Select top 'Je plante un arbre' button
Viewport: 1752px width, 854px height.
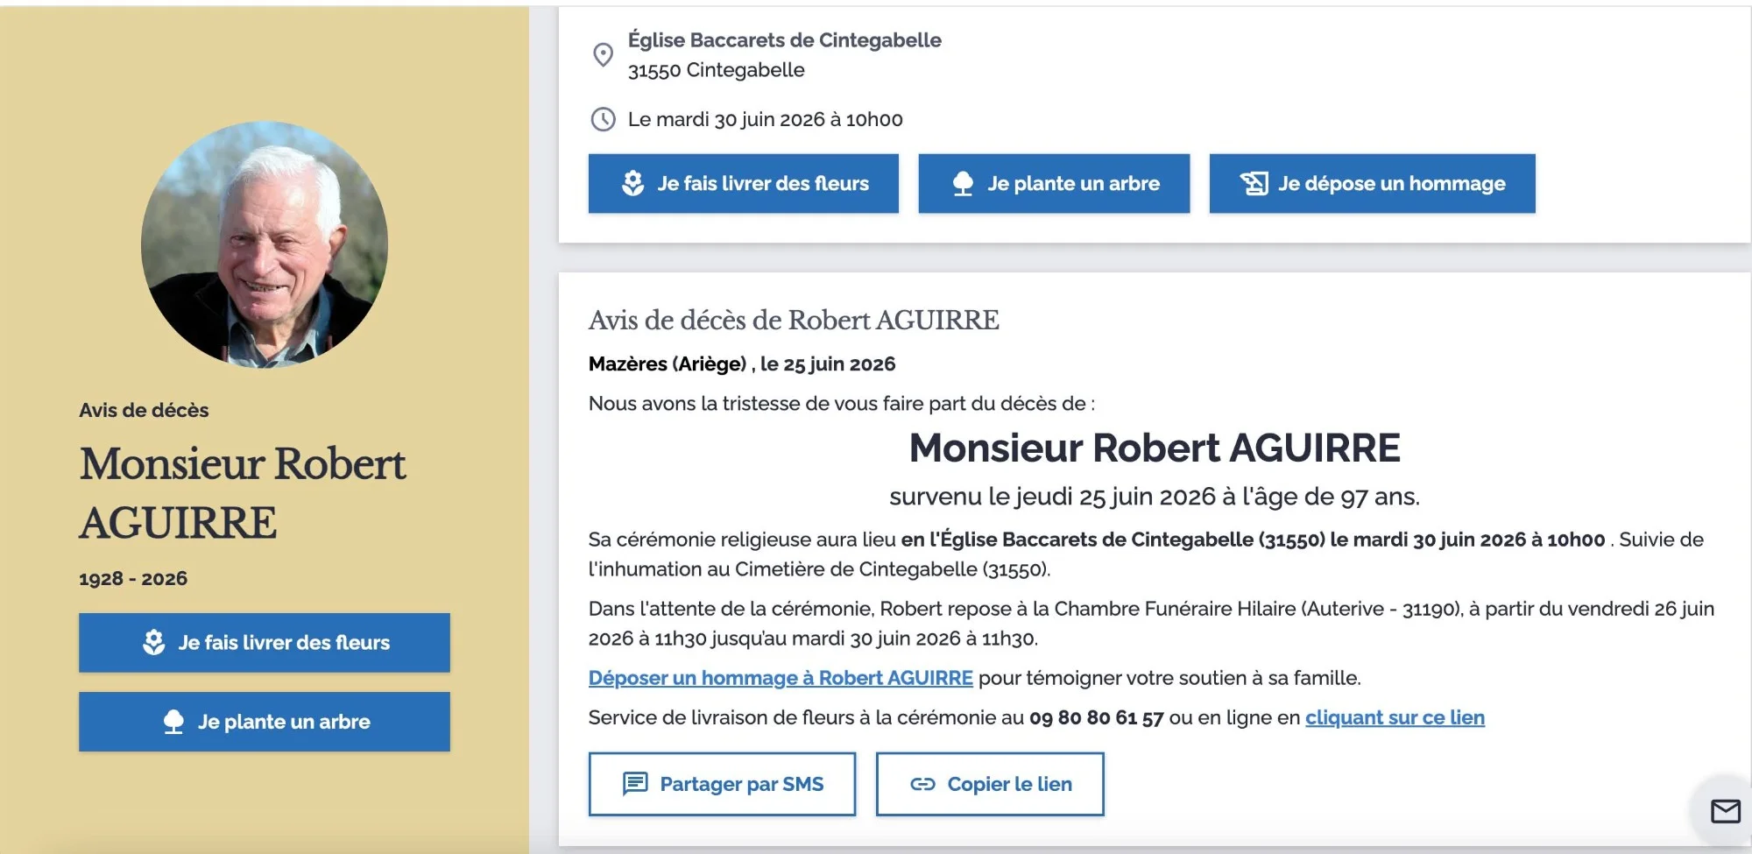[1054, 183]
